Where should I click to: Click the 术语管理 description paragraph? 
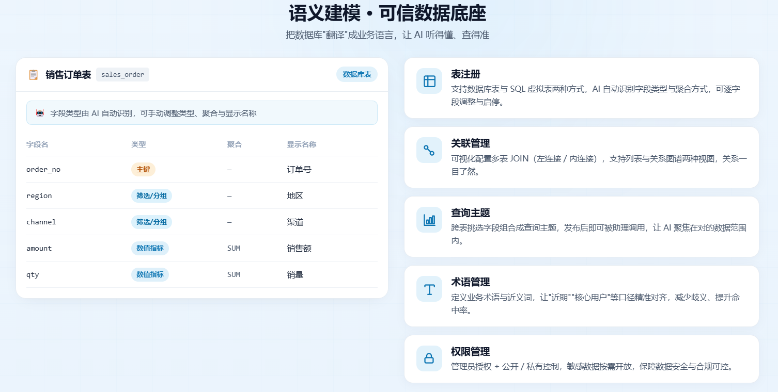pos(596,303)
